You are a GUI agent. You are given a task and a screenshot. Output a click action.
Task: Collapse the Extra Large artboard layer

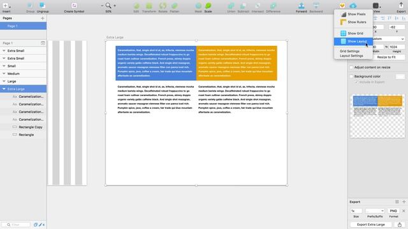tap(4, 89)
